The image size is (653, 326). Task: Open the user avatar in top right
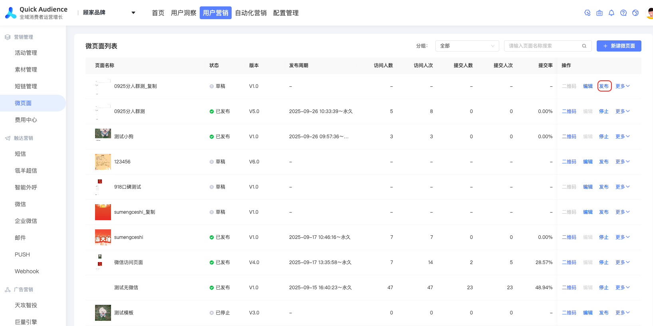(x=649, y=13)
